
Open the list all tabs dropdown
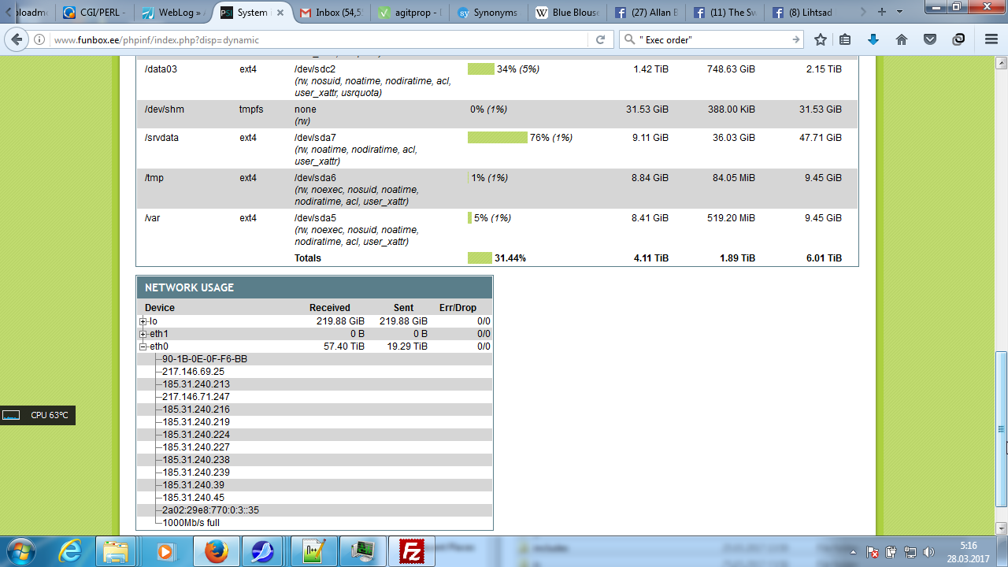(899, 12)
